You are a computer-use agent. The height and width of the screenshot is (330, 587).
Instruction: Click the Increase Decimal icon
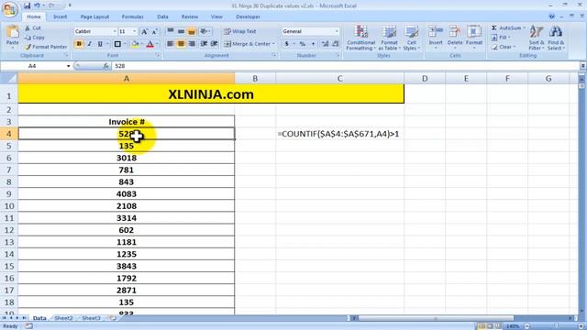click(325, 44)
